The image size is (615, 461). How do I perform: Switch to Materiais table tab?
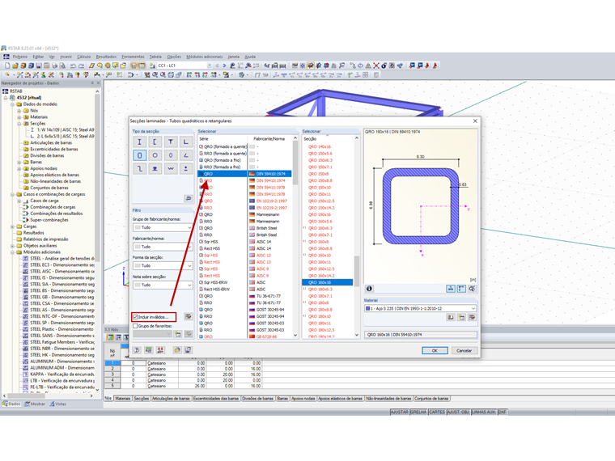[x=123, y=399]
